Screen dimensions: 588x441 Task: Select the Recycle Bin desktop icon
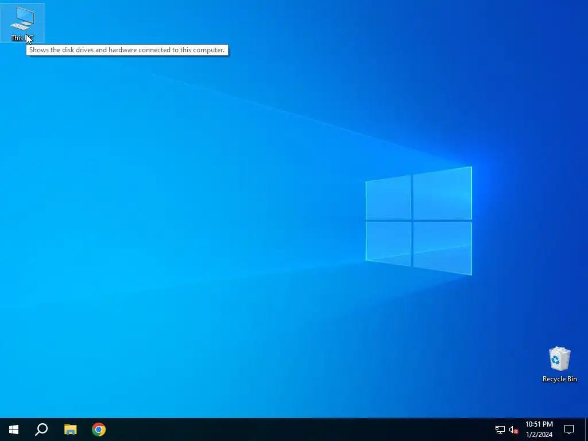559,365
